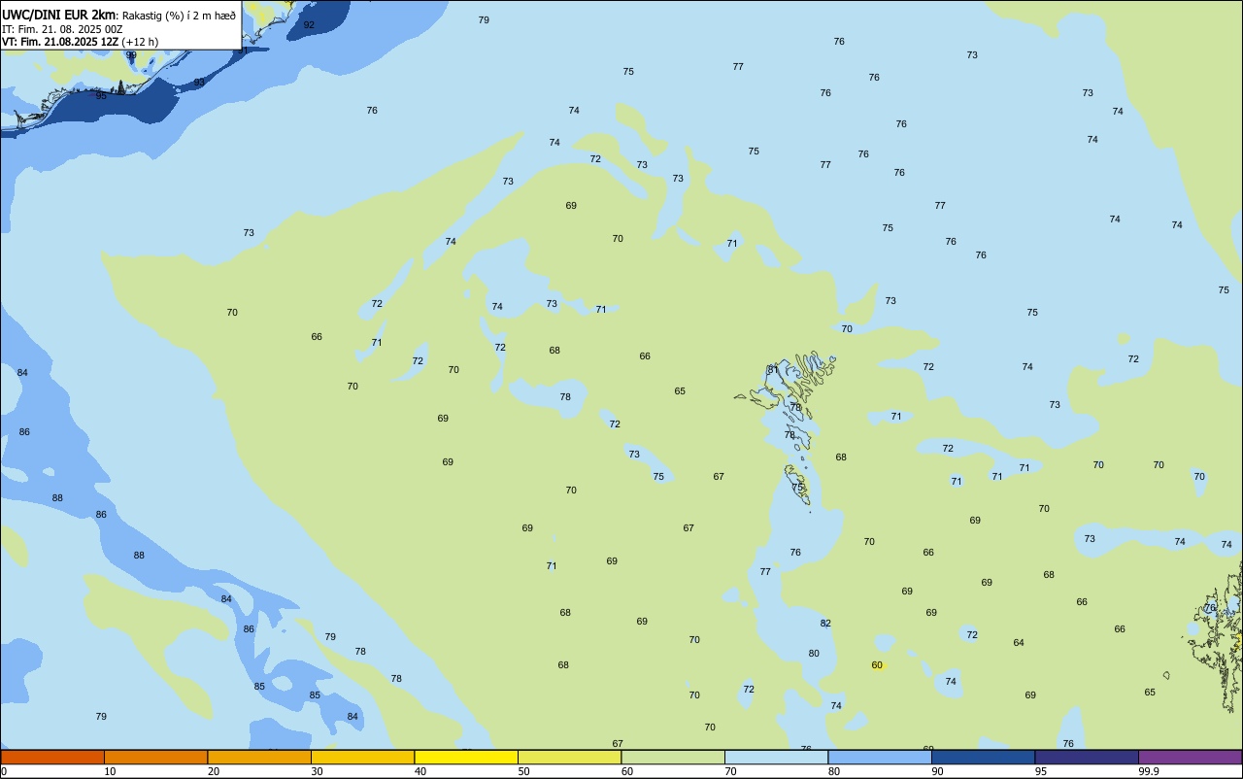Select the bright yellow 40–50 legend swatch
1243x779 pixels.
tap(466, 757)
